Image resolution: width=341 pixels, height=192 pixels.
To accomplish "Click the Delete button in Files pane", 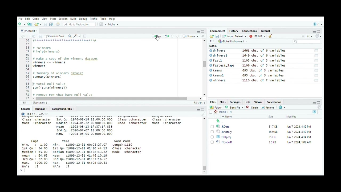I will click(x=252, y=107).
